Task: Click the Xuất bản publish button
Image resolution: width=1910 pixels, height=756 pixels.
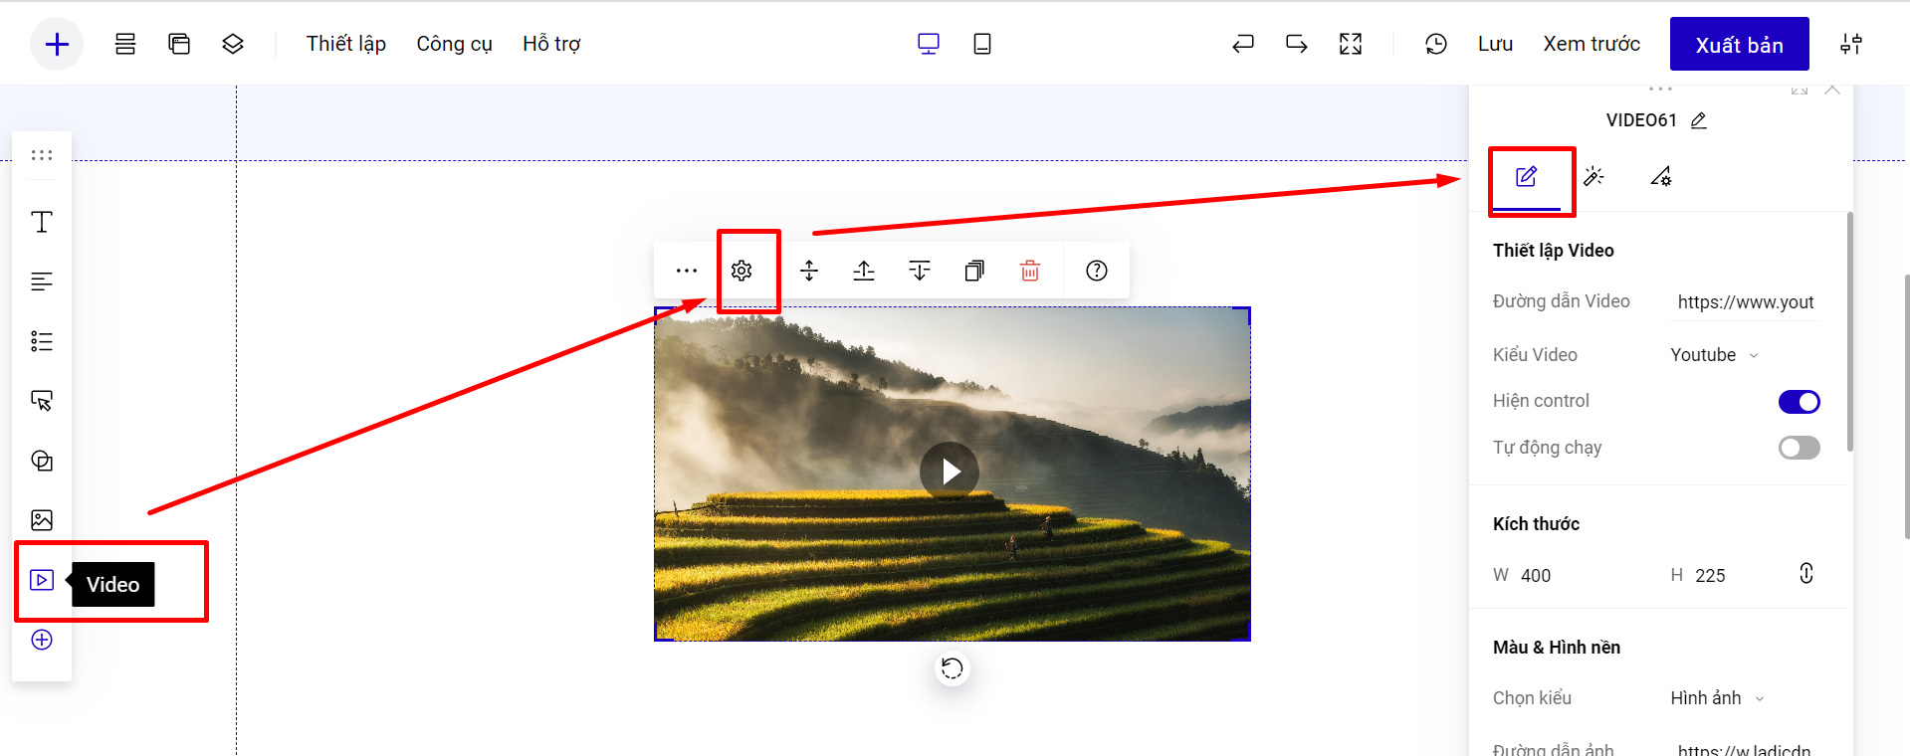Action: (1739, 45)
